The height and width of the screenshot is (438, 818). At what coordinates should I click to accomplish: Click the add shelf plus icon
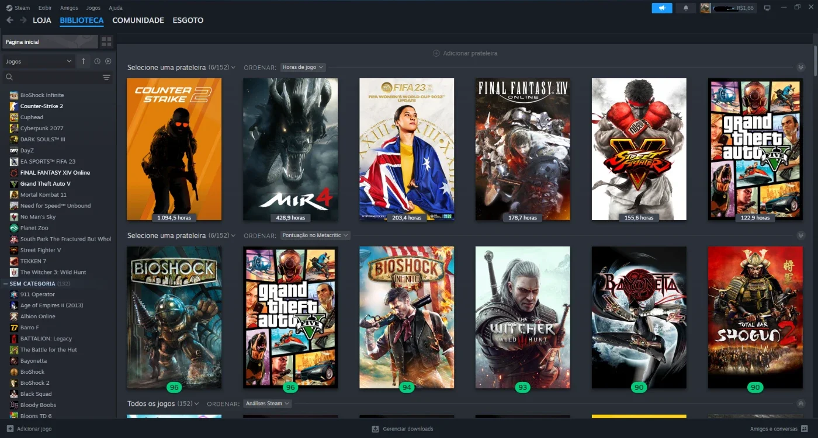pyautogui.click(x=436, y=53)
